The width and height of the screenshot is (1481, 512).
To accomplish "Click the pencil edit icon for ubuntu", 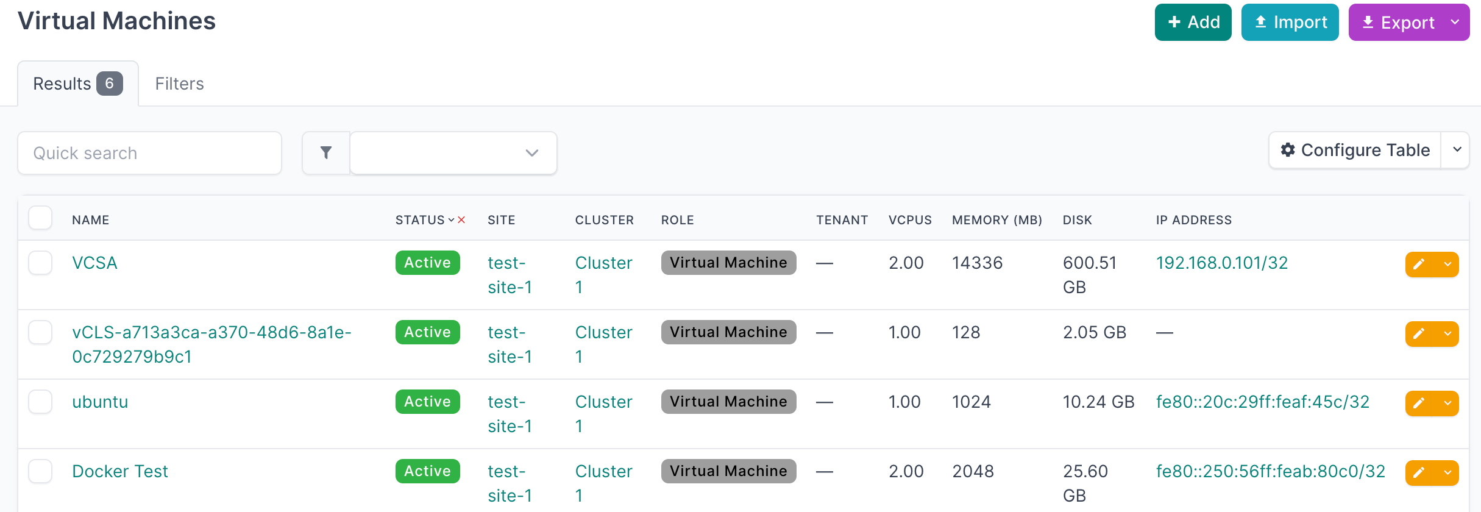I will [x=1419, y=403].
